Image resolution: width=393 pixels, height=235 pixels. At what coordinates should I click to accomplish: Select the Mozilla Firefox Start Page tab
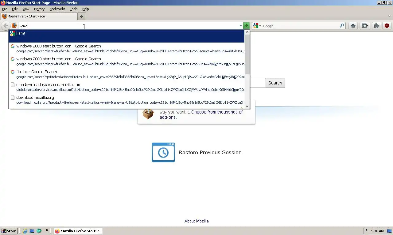pos(39,16)
